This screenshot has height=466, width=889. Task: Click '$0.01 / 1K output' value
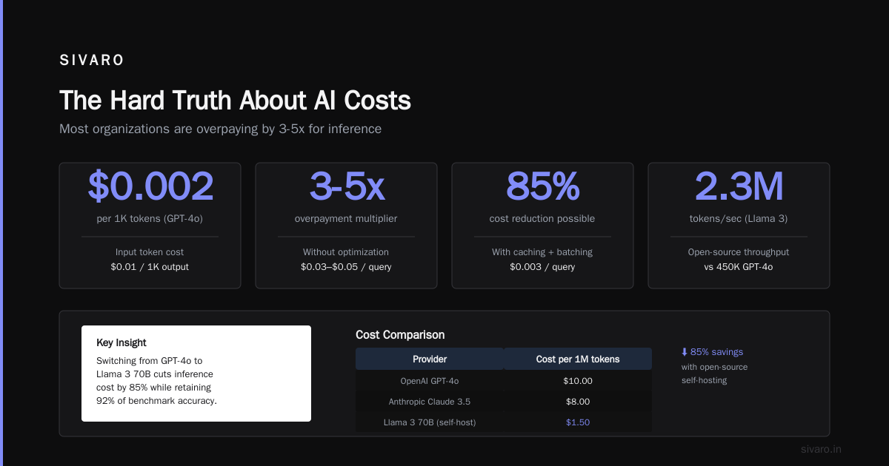coord(150,267)
